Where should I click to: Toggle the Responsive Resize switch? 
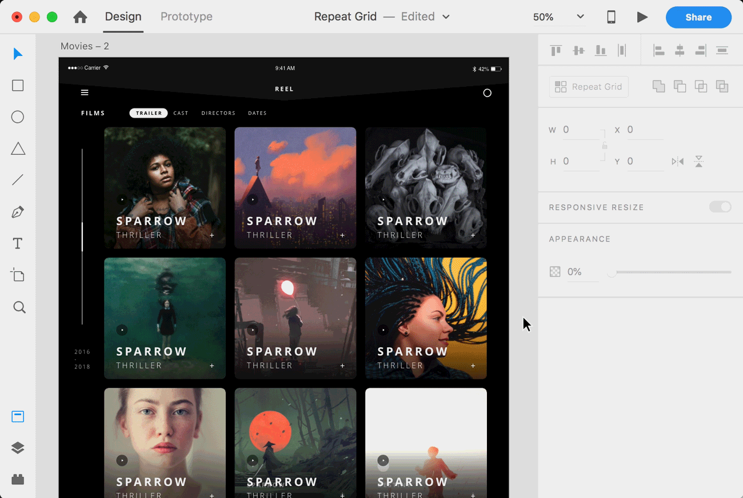coord(720,207)
